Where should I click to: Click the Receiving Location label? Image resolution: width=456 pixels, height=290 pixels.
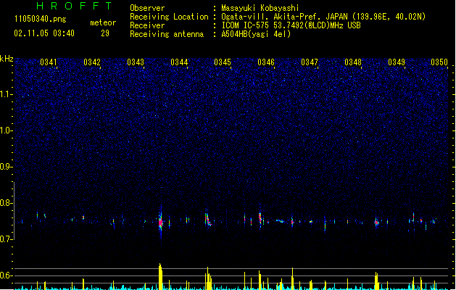[169, 17]
